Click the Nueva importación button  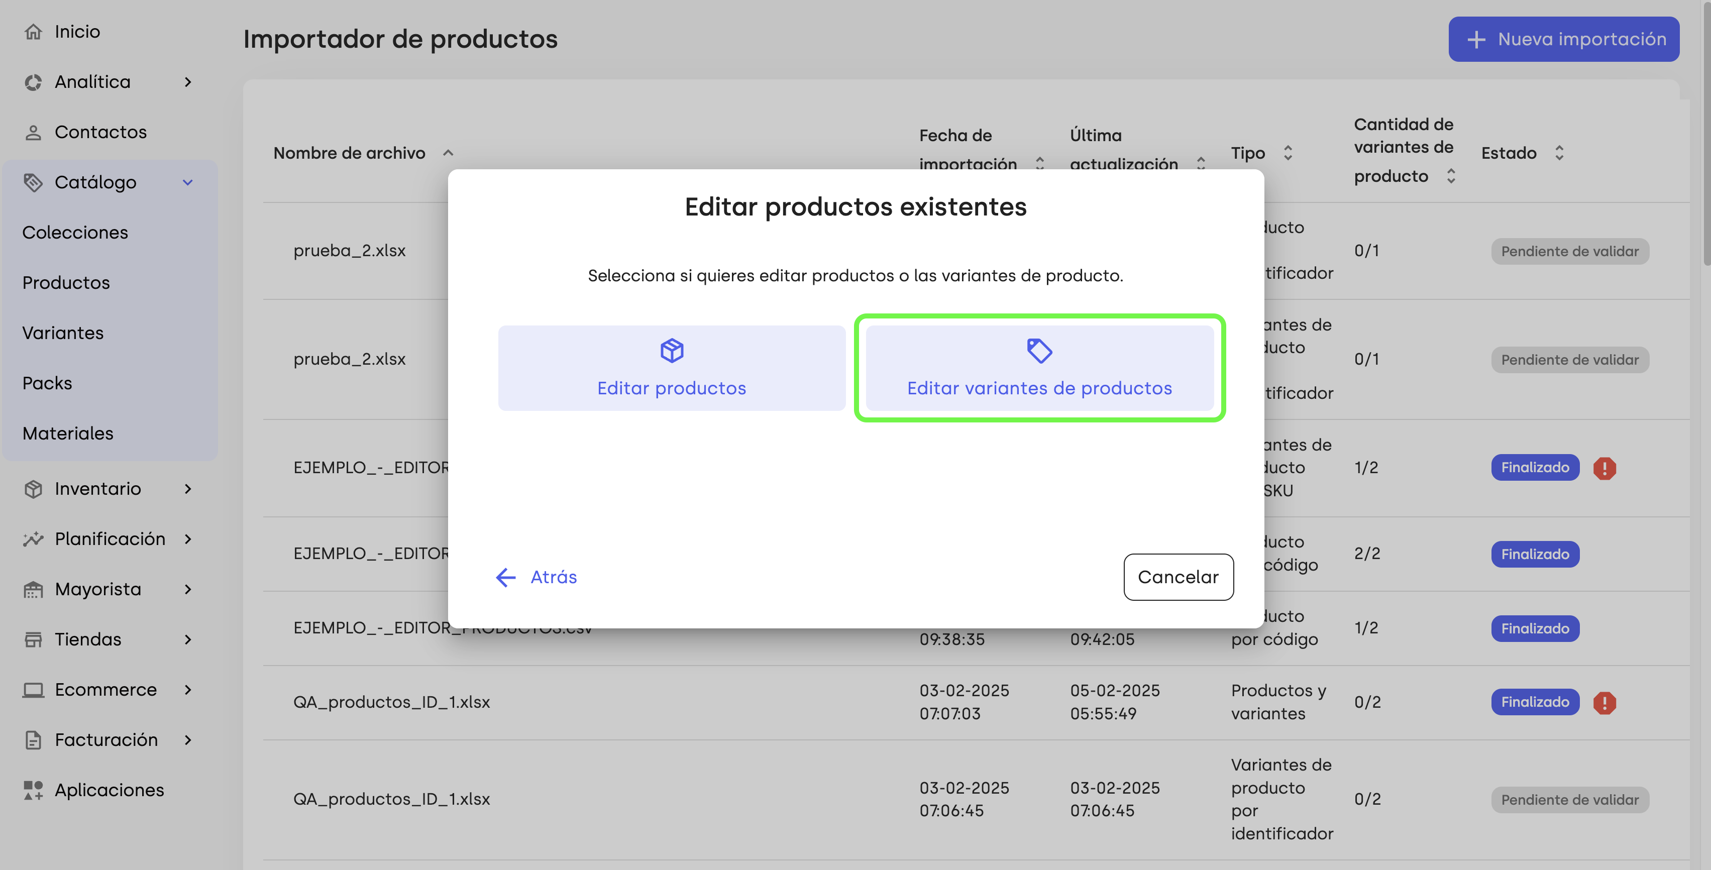(x=1563, y=39)
